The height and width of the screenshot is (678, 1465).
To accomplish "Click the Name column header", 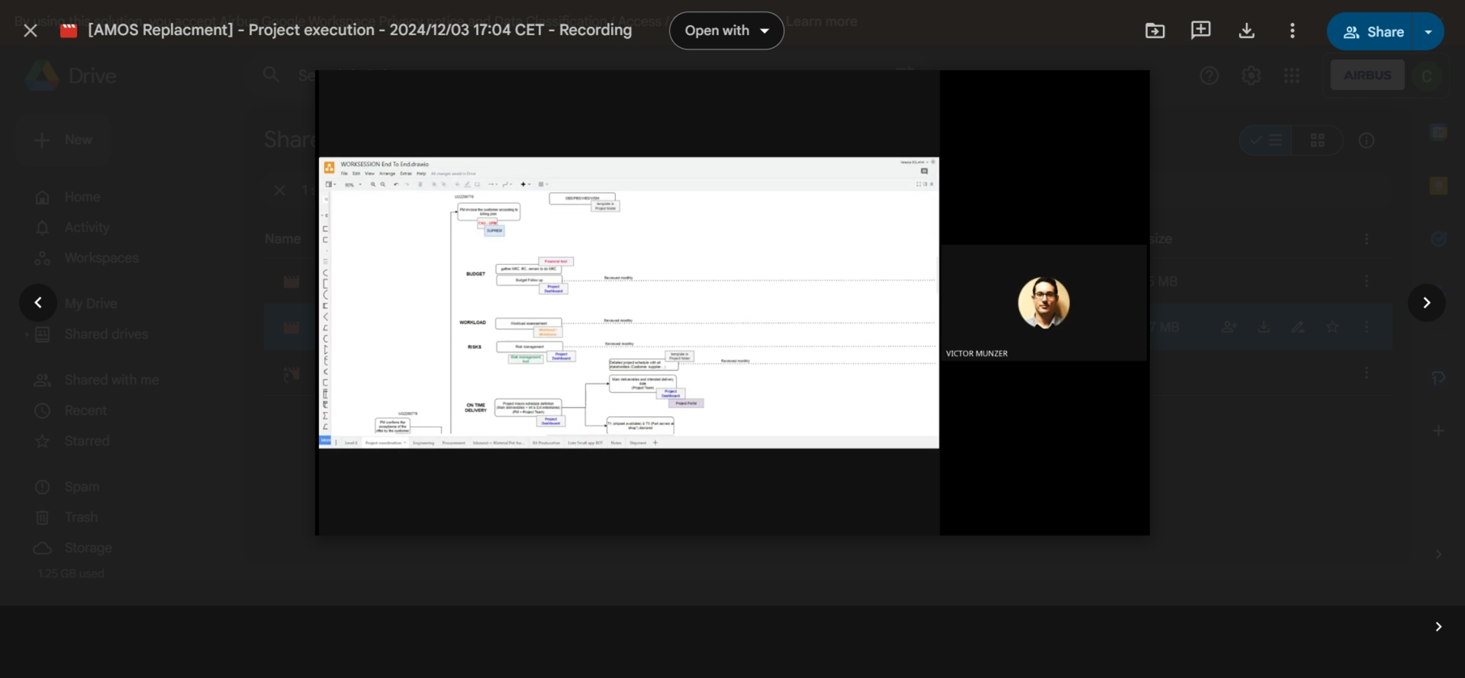I will [x=283, y=239].
